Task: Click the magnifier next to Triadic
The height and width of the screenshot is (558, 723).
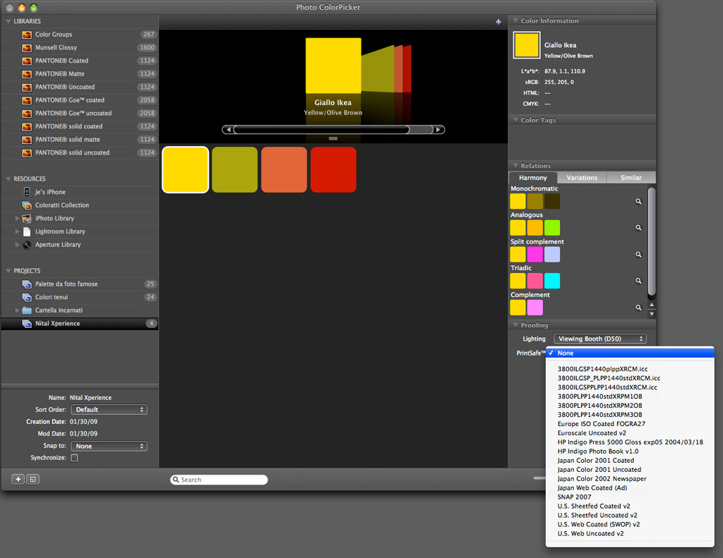Action: pyautogui.click(x=638, y=281)
